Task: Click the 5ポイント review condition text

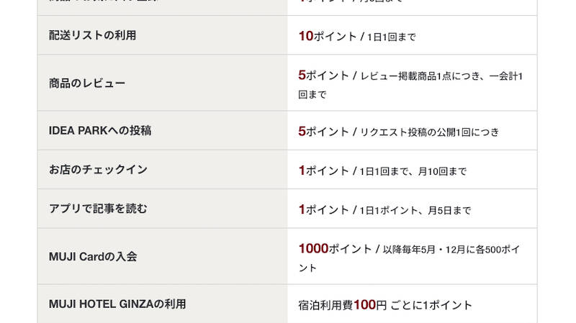Action: point(410,85)
